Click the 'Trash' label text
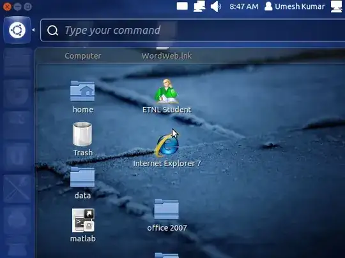The width and height of the screenshot is (345, 258). pyautogui.click(x=83, y=152)
